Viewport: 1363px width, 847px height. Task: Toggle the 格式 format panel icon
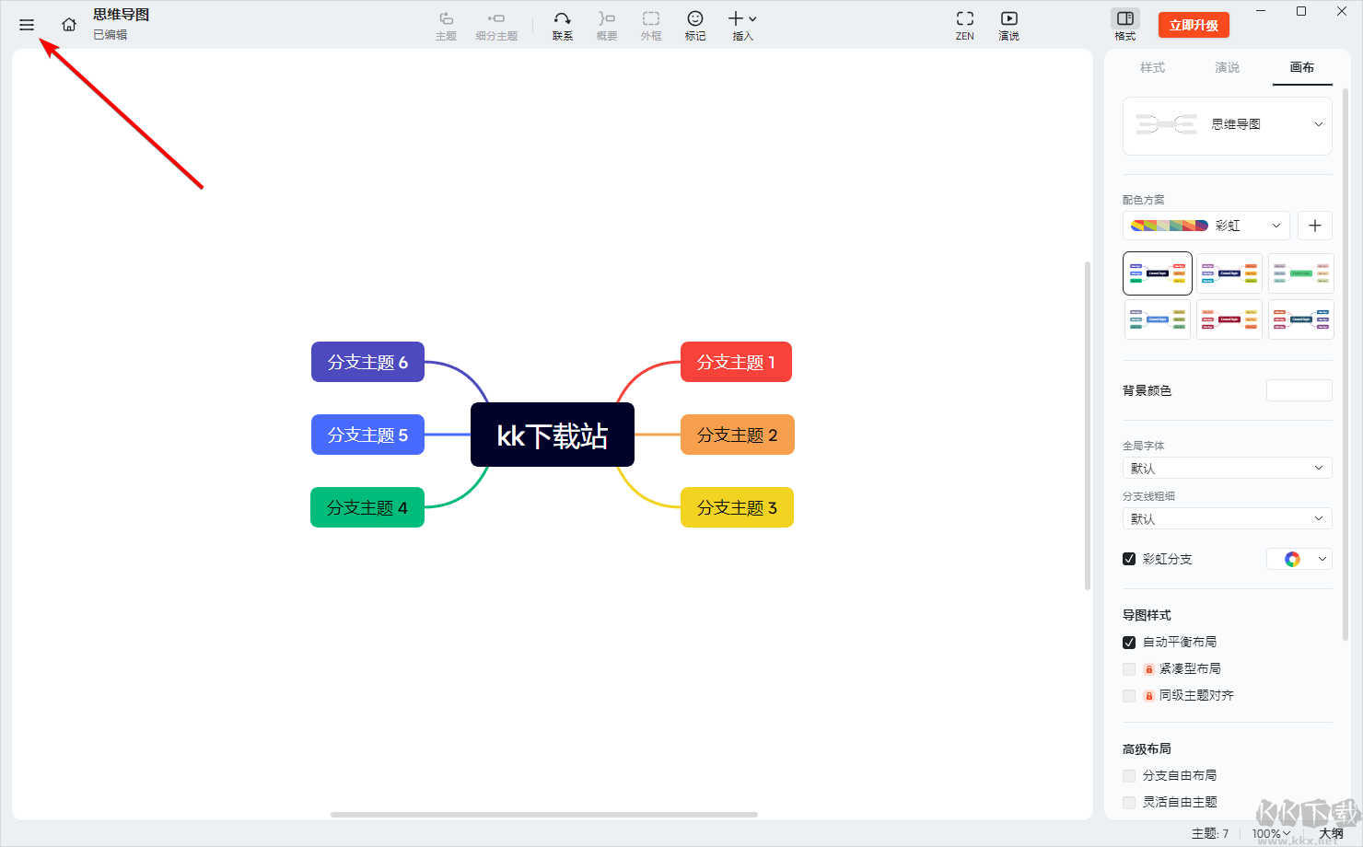click(x=1125, y=25)
